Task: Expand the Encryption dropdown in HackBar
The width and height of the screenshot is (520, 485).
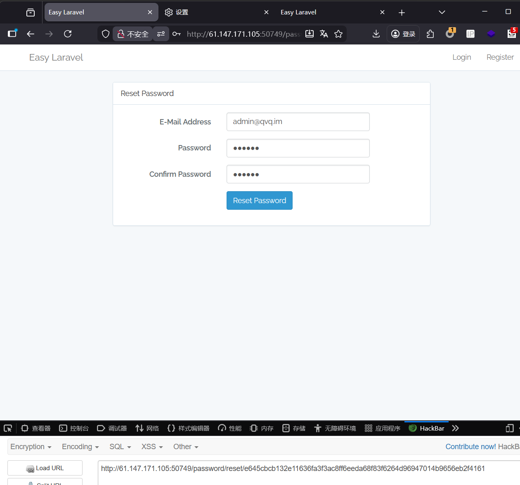Action: (x=31, y=447)
